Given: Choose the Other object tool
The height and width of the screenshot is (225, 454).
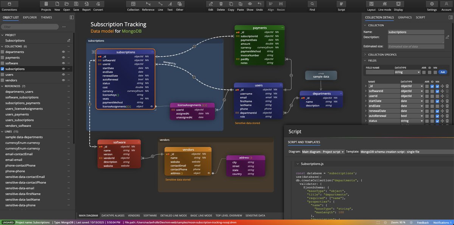Looking at the screenshot, I should click(179, 6).
